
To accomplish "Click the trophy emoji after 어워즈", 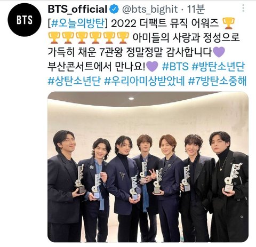I will (x=229, y=23).
